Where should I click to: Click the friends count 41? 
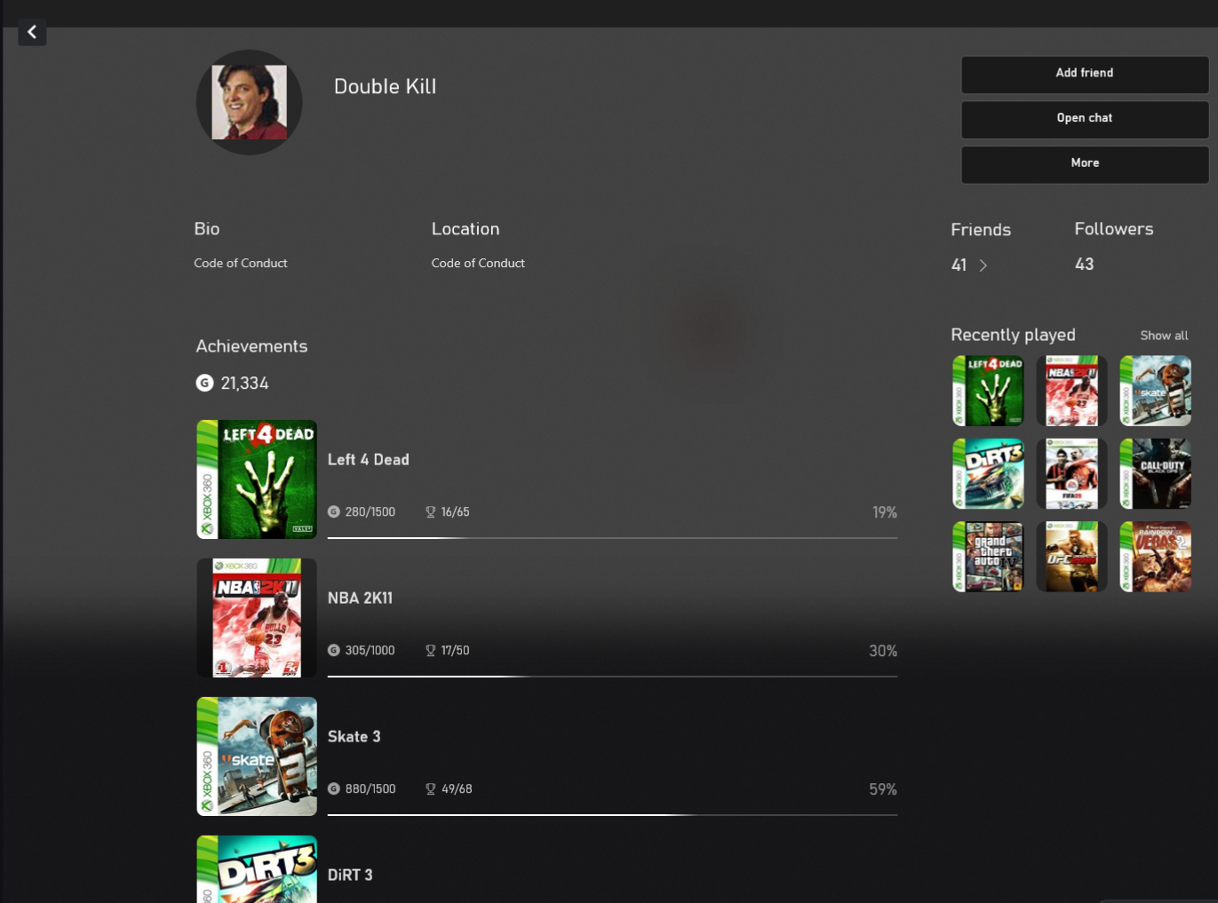pyautogui.click(x=959, y=265)
